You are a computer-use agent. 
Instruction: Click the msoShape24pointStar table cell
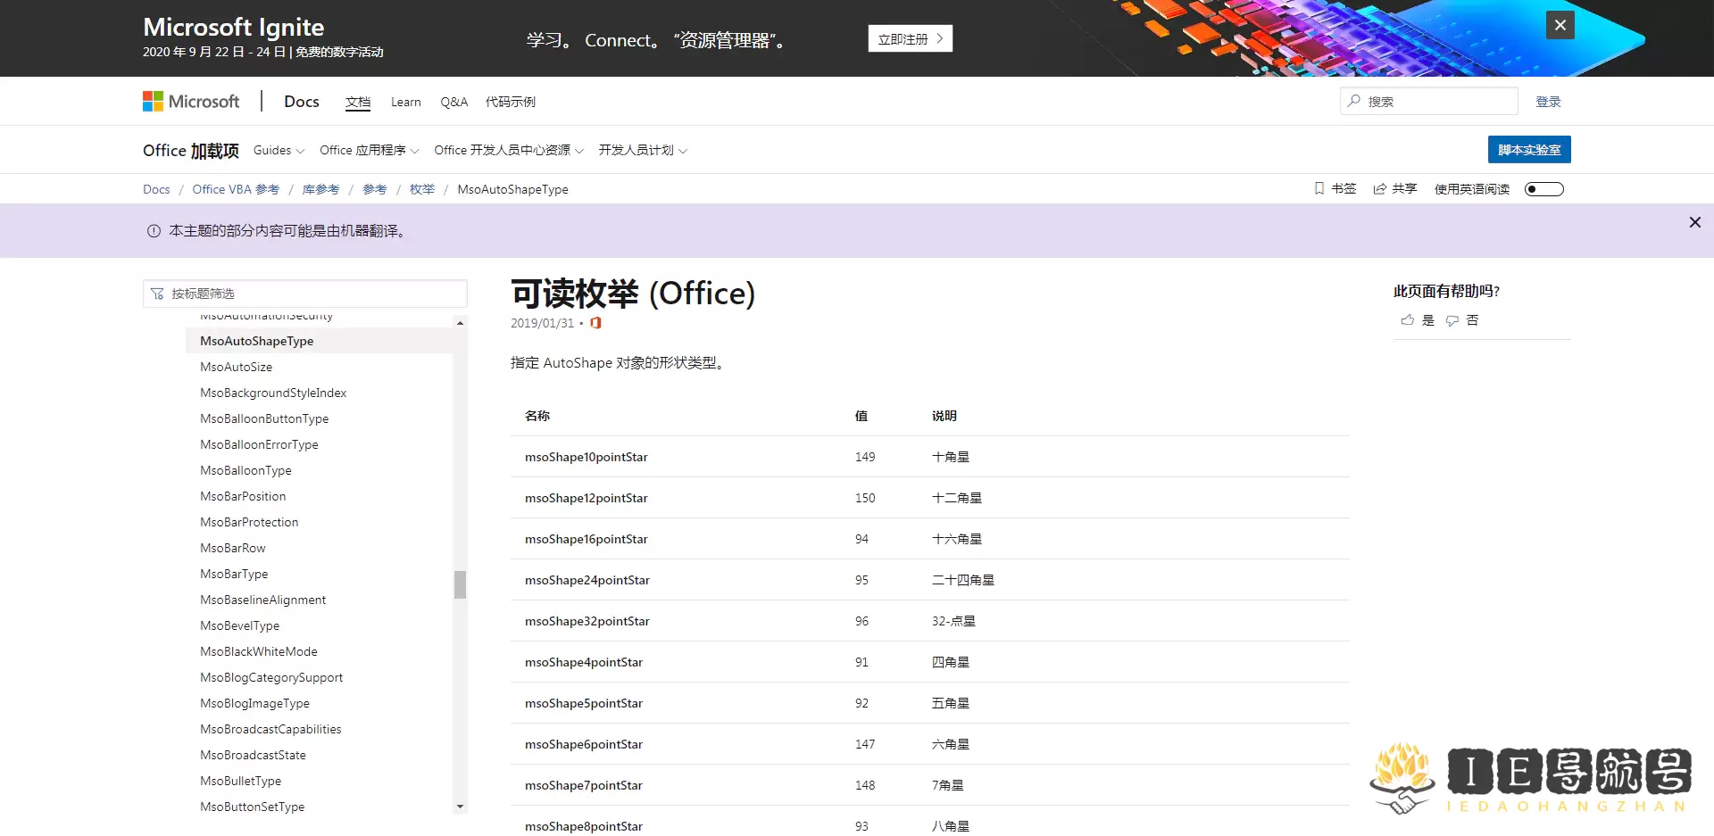pyautogui.click(x=587, y=580)
